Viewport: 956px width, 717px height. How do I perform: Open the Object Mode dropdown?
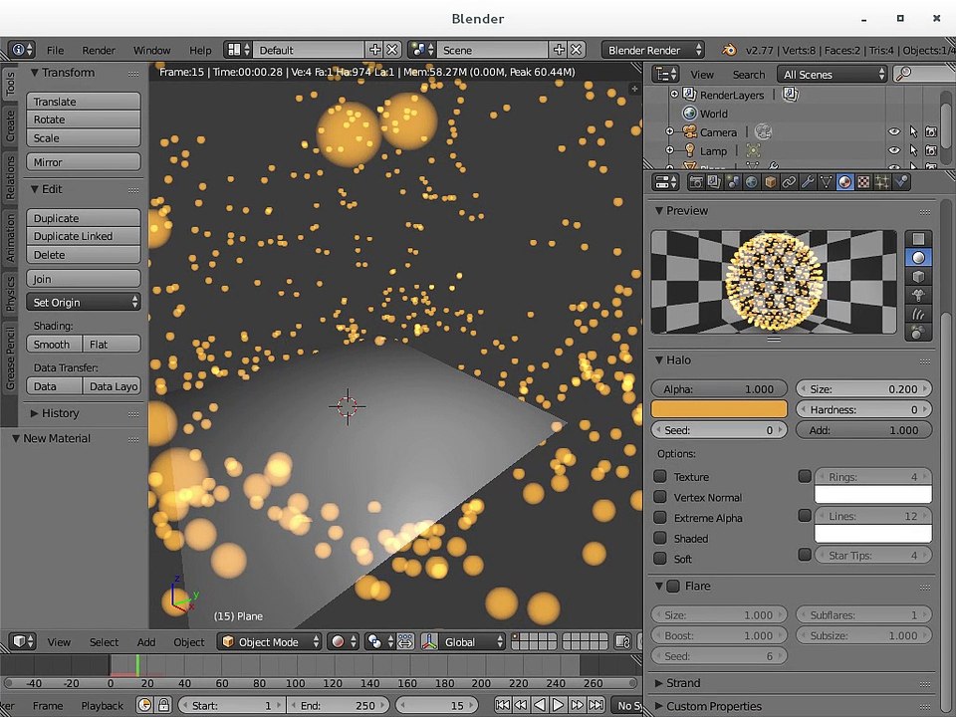pyautogui.click(x=269, y=641)
